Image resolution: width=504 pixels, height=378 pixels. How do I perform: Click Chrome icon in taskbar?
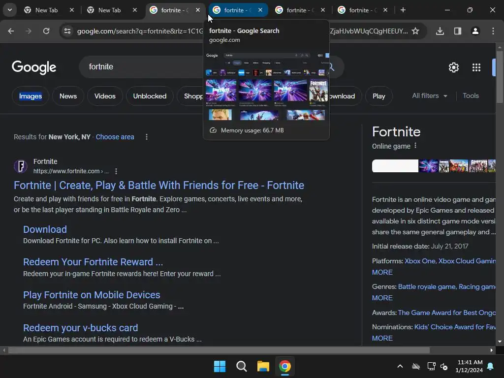click(x=285, y=366)
